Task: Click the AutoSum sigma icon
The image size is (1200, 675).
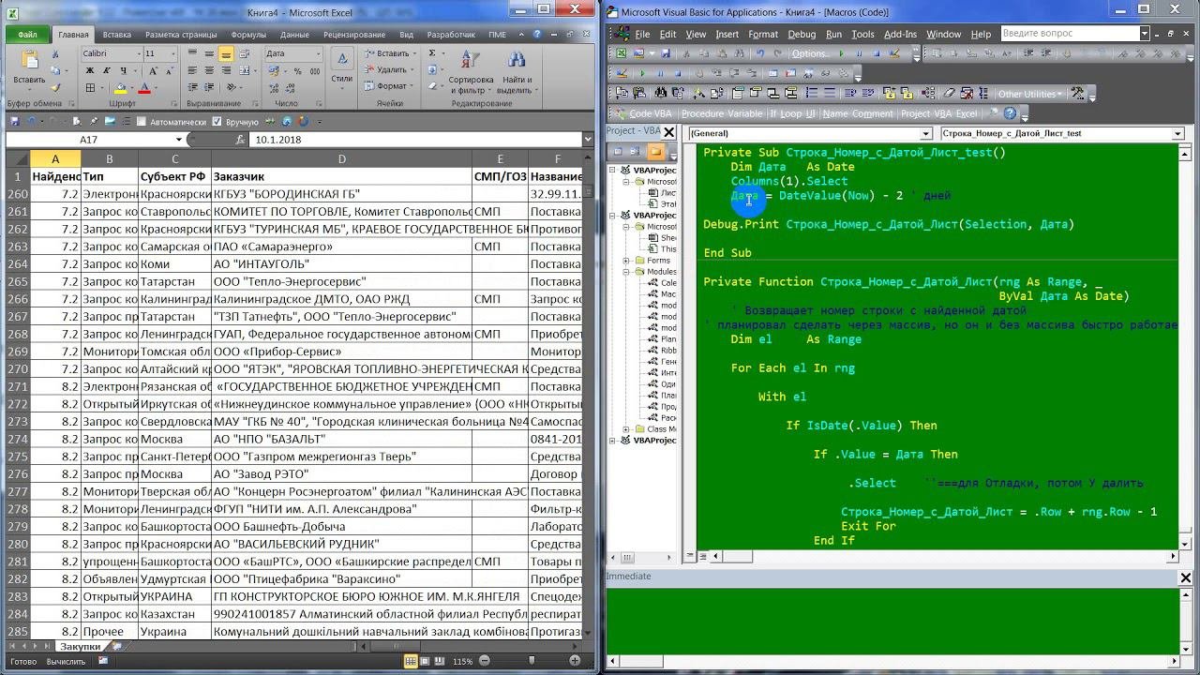Action: 432,53
